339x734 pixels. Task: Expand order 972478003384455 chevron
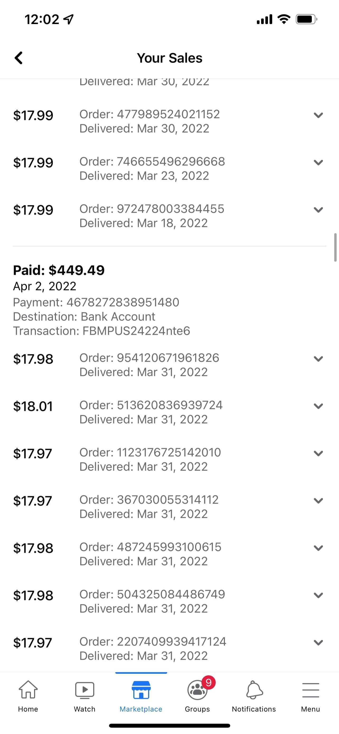pos(318,210)
